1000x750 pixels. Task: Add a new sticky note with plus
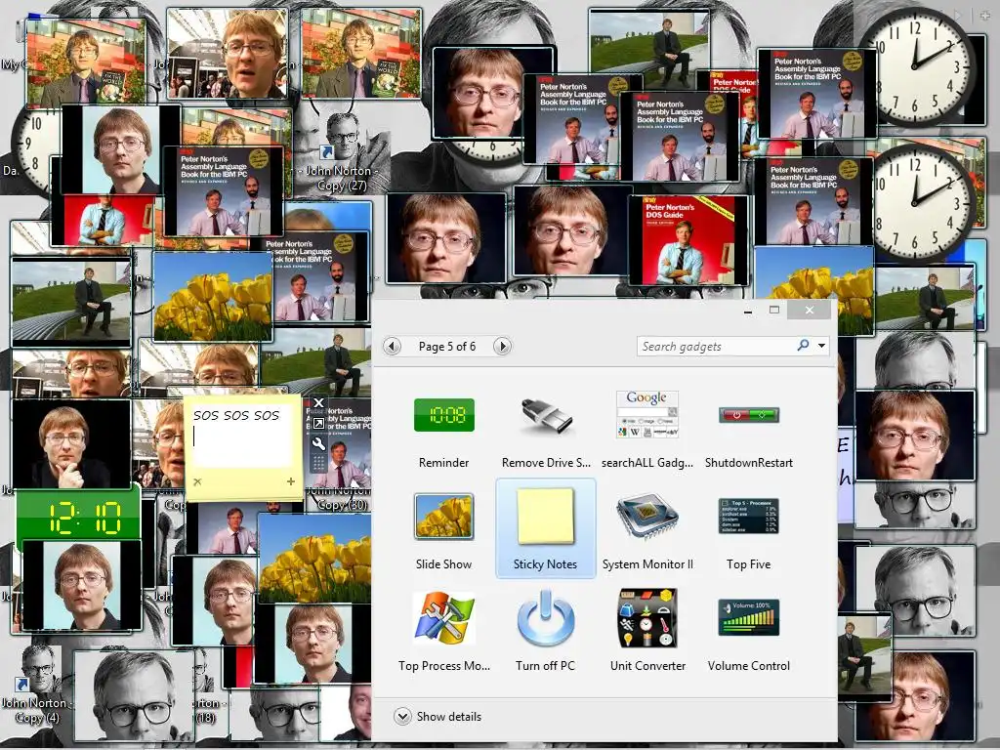pyautogui.click(x=291, y=481)
